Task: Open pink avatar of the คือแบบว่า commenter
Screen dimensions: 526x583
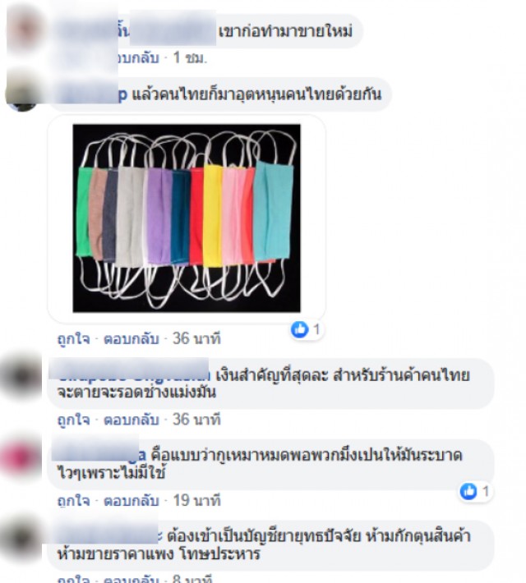Action: click(22, 457)
